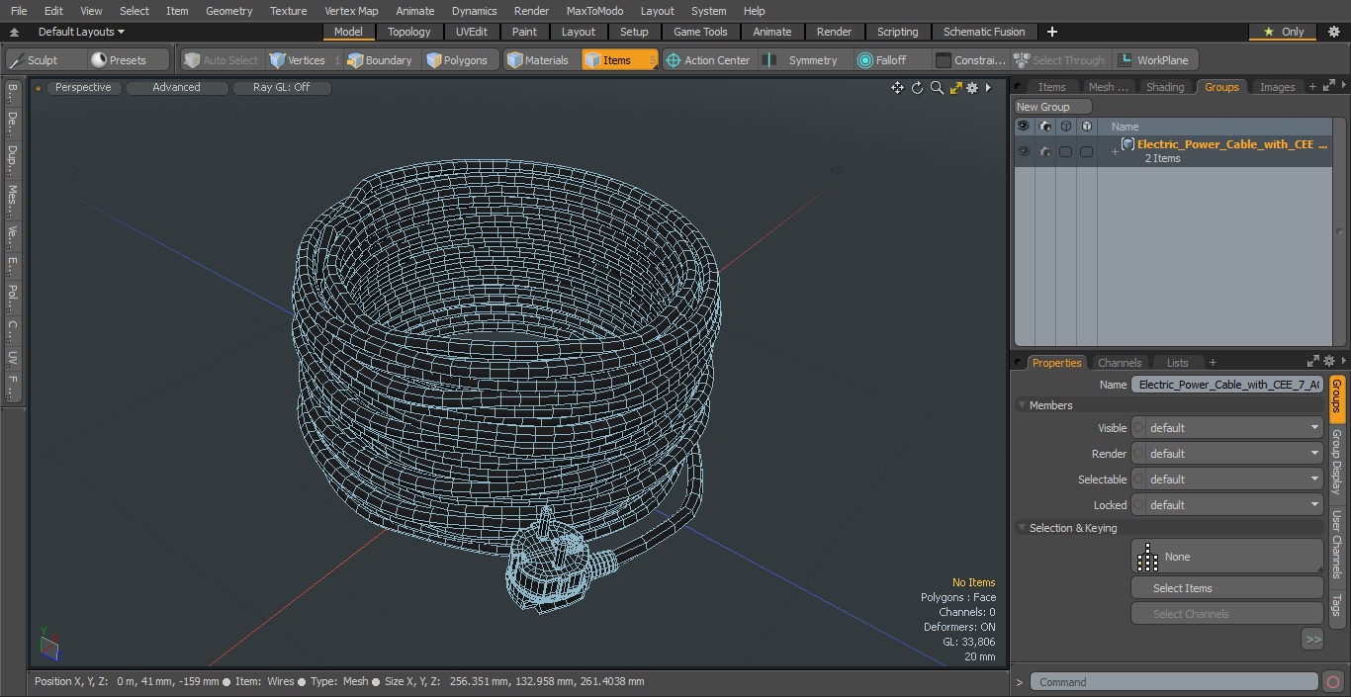Toggle visibility eye for Electric_Power_Cable group
Screen dimensions: 1351x697
tap(1024, 151)
